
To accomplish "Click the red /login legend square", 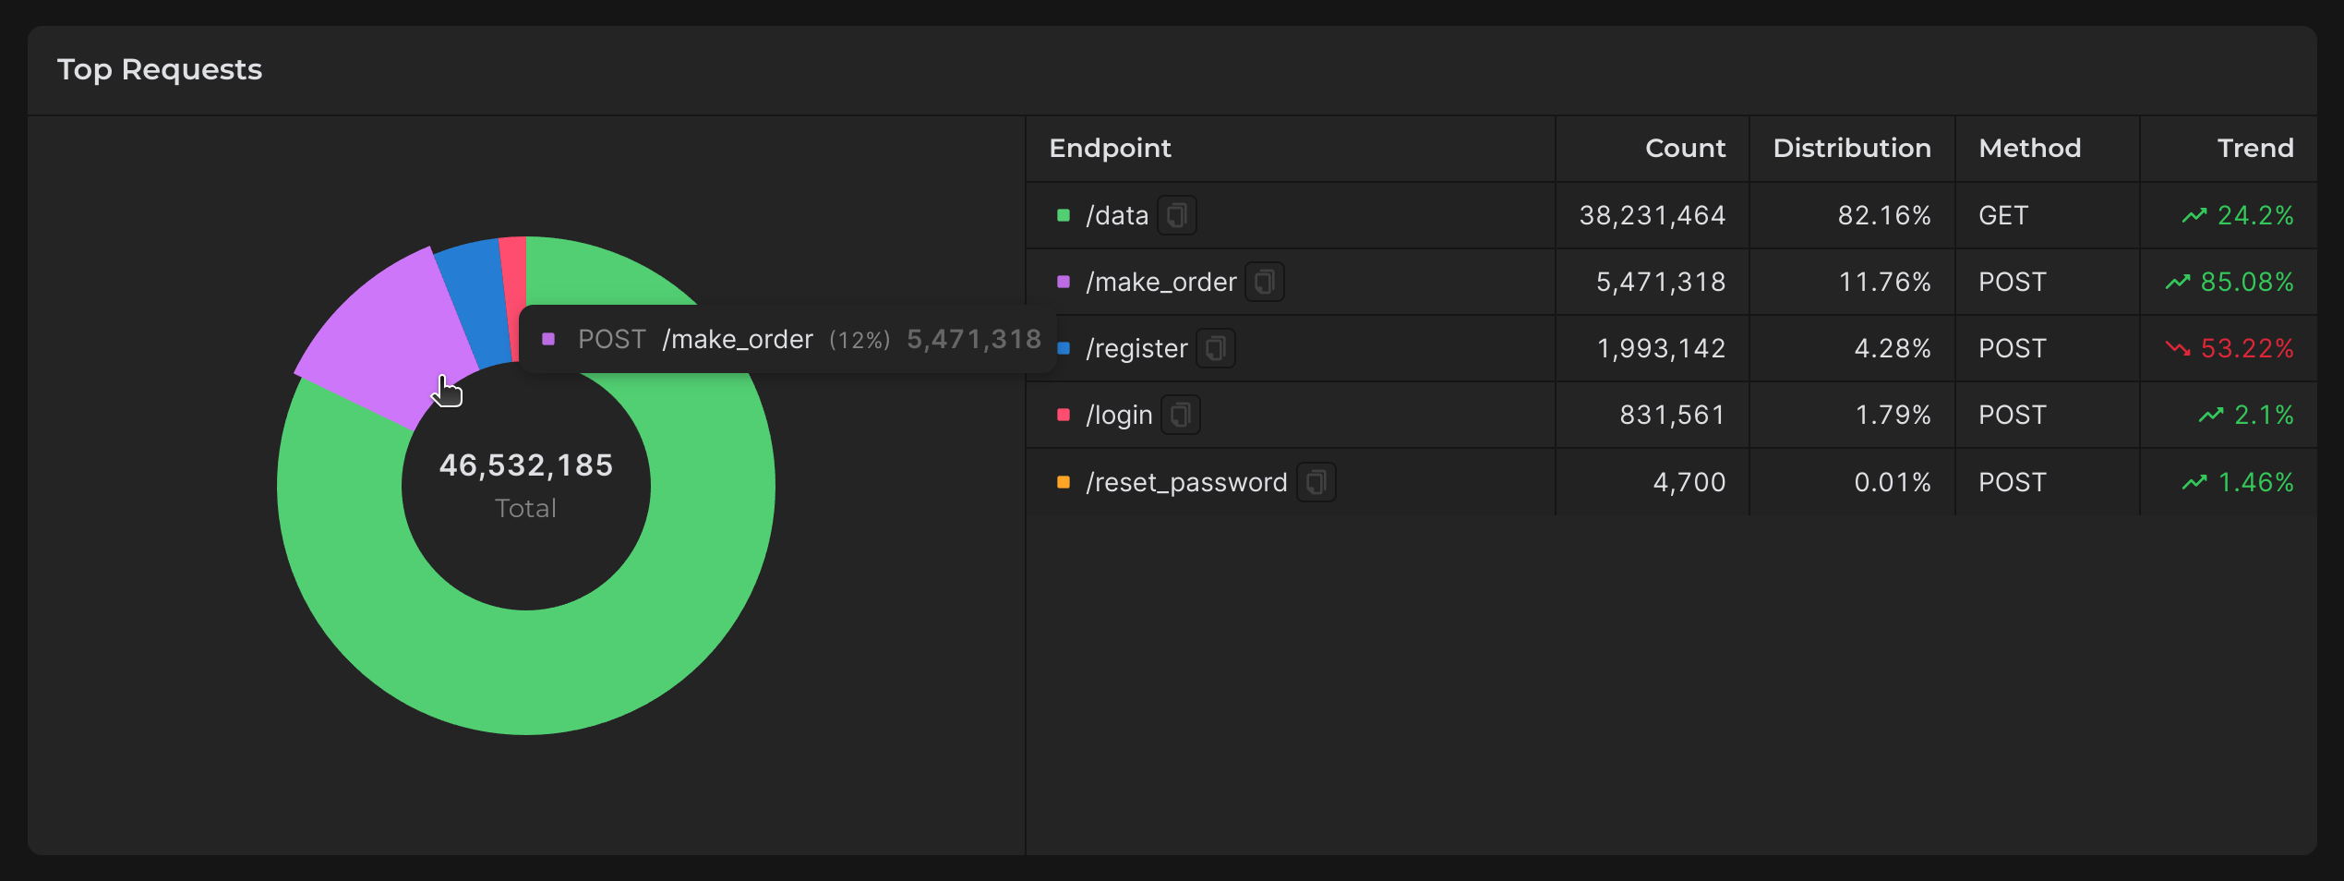I will [1064, 416].
